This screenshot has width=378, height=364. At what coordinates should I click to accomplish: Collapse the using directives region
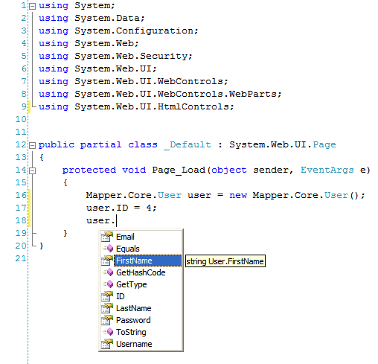click(32, 6)
